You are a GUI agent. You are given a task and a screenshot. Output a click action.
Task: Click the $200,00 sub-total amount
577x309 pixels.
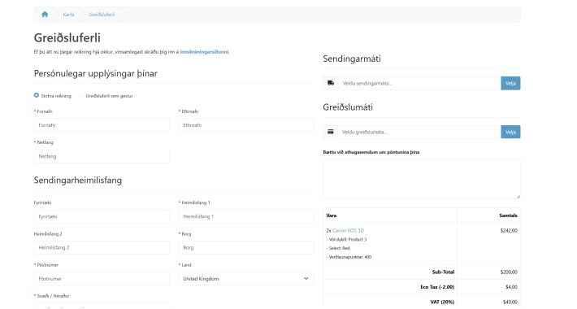tap(509, 272)
